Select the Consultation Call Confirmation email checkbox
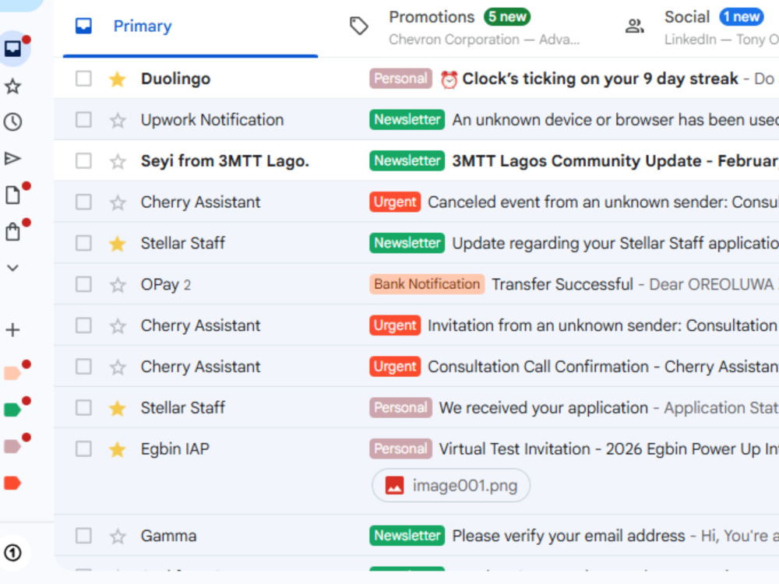The width and height of the screenshot is (779, 584). 83,367
